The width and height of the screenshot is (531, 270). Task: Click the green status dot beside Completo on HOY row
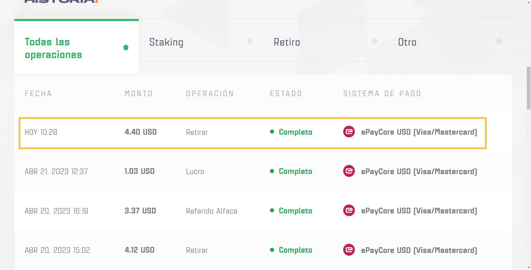pyautogui.click(x=272, y=132)
